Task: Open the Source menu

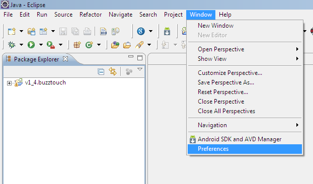Action: coord(63,15)
